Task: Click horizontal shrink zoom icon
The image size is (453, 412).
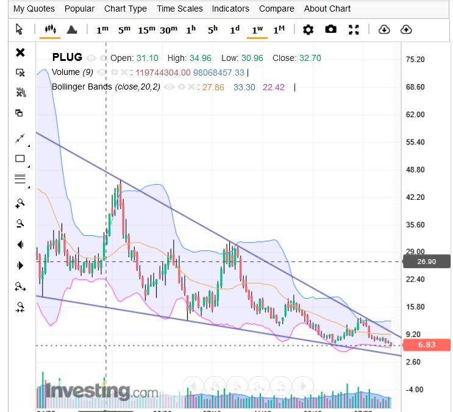Action: pos(20,307)
